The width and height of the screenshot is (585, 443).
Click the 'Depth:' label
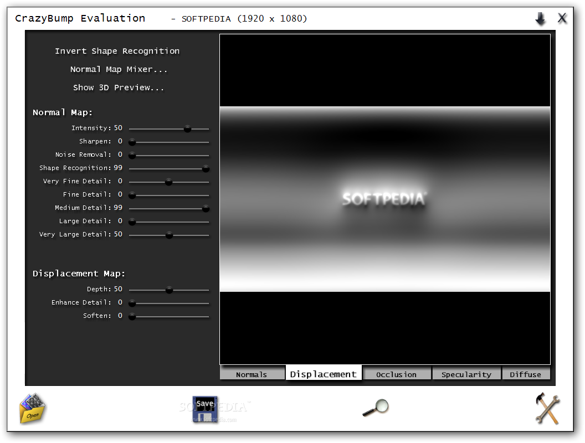(x=99, y=289)
